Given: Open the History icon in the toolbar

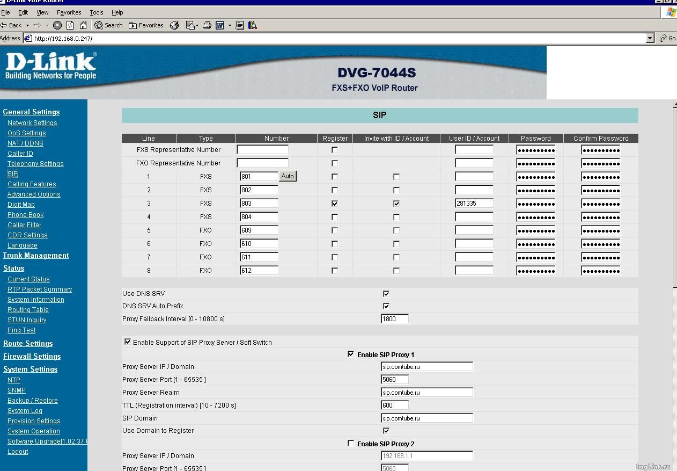Looking at the screenshot, I should pyautogui.click(x=174, y=25).
